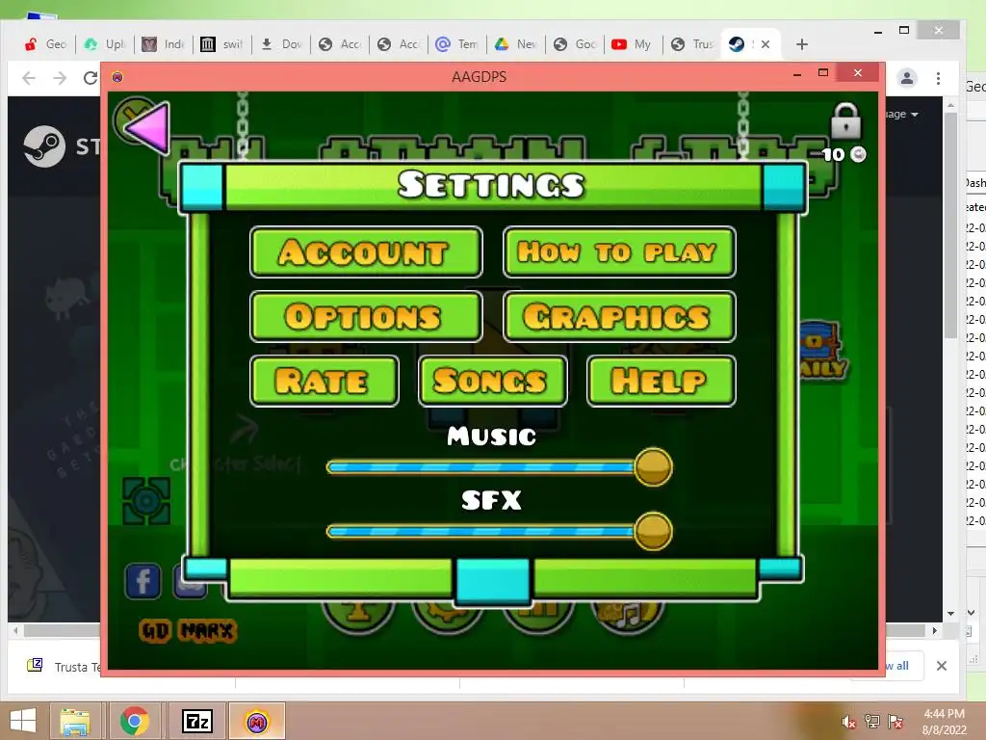Switch to the Upl browser tab

[105, 44]
